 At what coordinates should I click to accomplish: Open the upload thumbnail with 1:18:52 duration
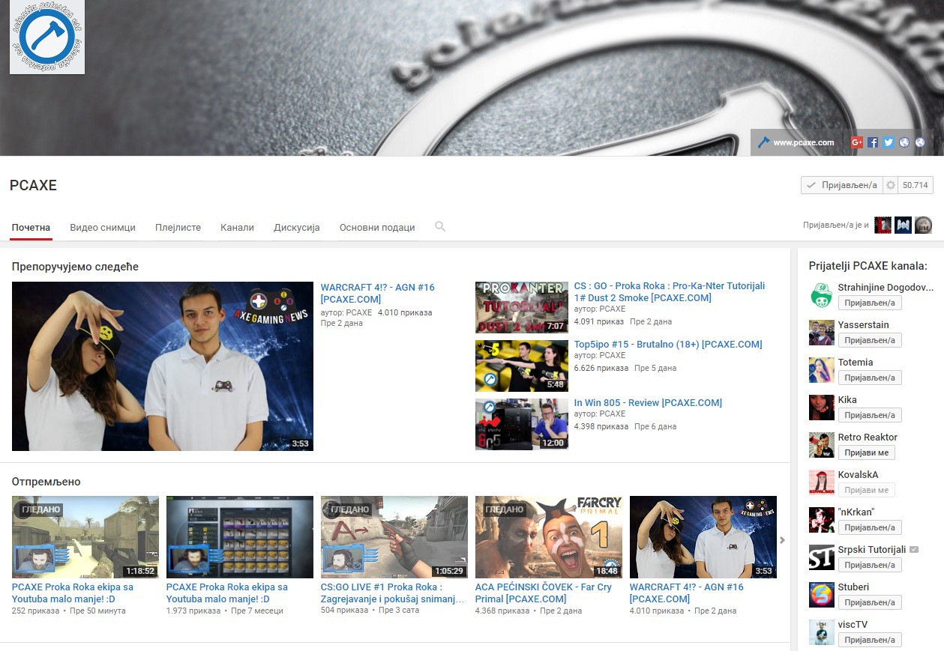[x=85, y=537]
